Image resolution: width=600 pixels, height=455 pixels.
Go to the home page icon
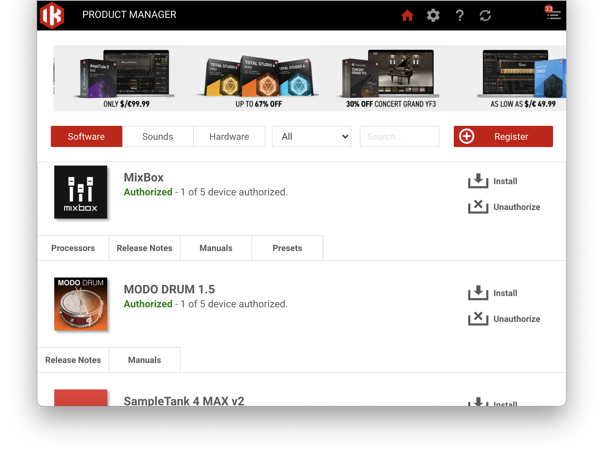coord(407,15)
